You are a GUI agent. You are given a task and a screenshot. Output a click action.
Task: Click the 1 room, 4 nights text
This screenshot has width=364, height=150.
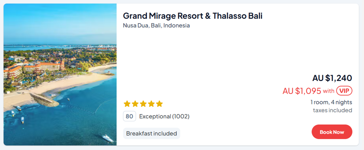[x=331, y=102]
